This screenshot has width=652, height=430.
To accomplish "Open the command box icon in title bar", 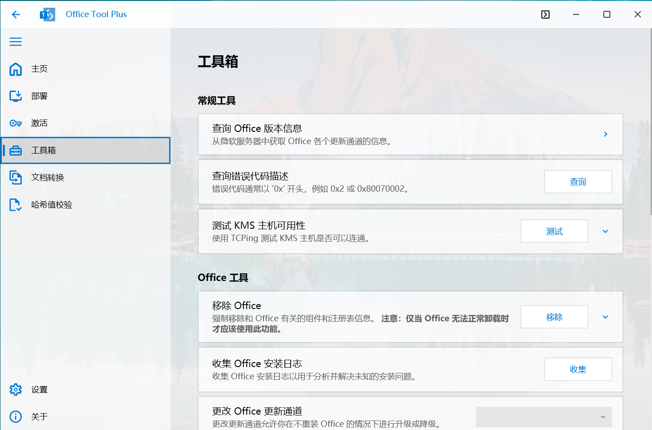I will pos(545,14).
